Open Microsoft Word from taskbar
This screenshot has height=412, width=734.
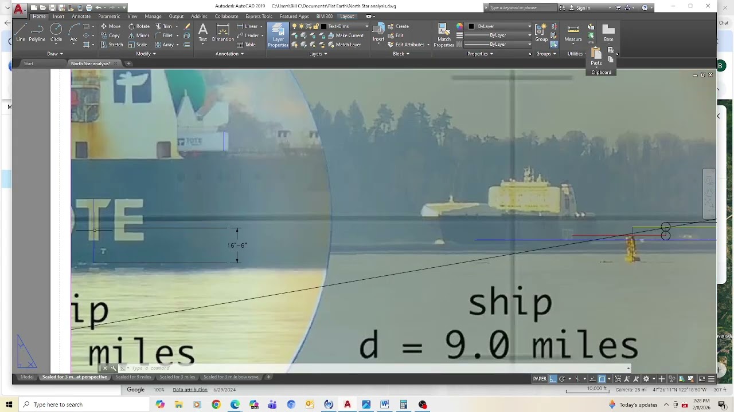[x=385, y=405]
